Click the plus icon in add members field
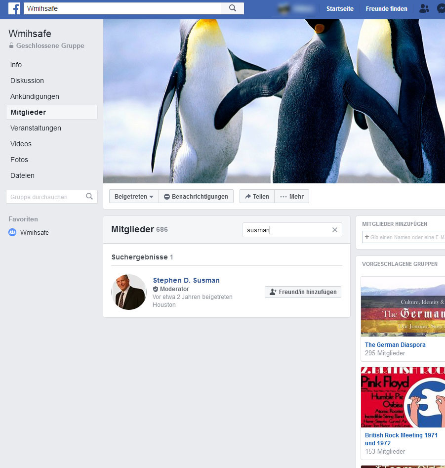This screenshot has width=445, height=468. click(367, 237)
